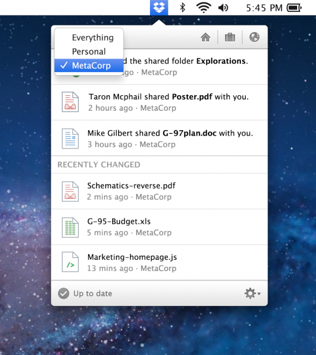
Task: Click the Schematics-reverse.pdf file icon
Action: (70, 192)
